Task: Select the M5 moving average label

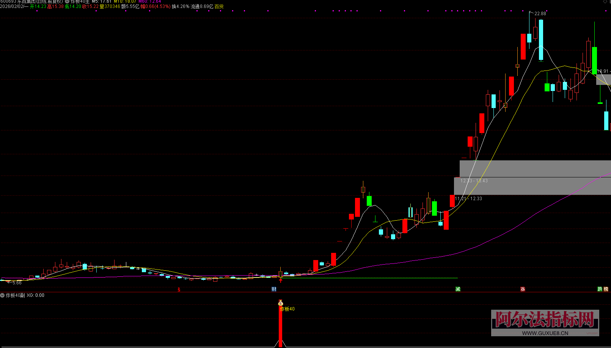Action: point(101,2)
